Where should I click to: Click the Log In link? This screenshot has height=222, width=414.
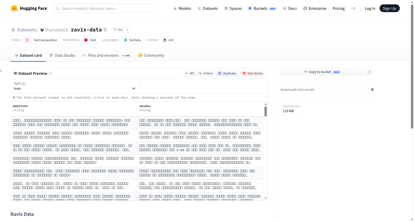[370, 8]
